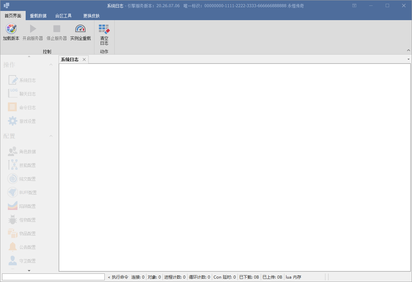
Task: Open 铭文配置 in the sidebar
Action: coord(22,179)
